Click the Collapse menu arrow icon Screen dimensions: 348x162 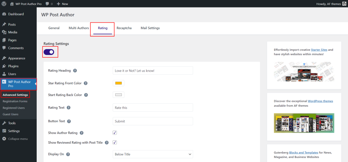[4, 139]
